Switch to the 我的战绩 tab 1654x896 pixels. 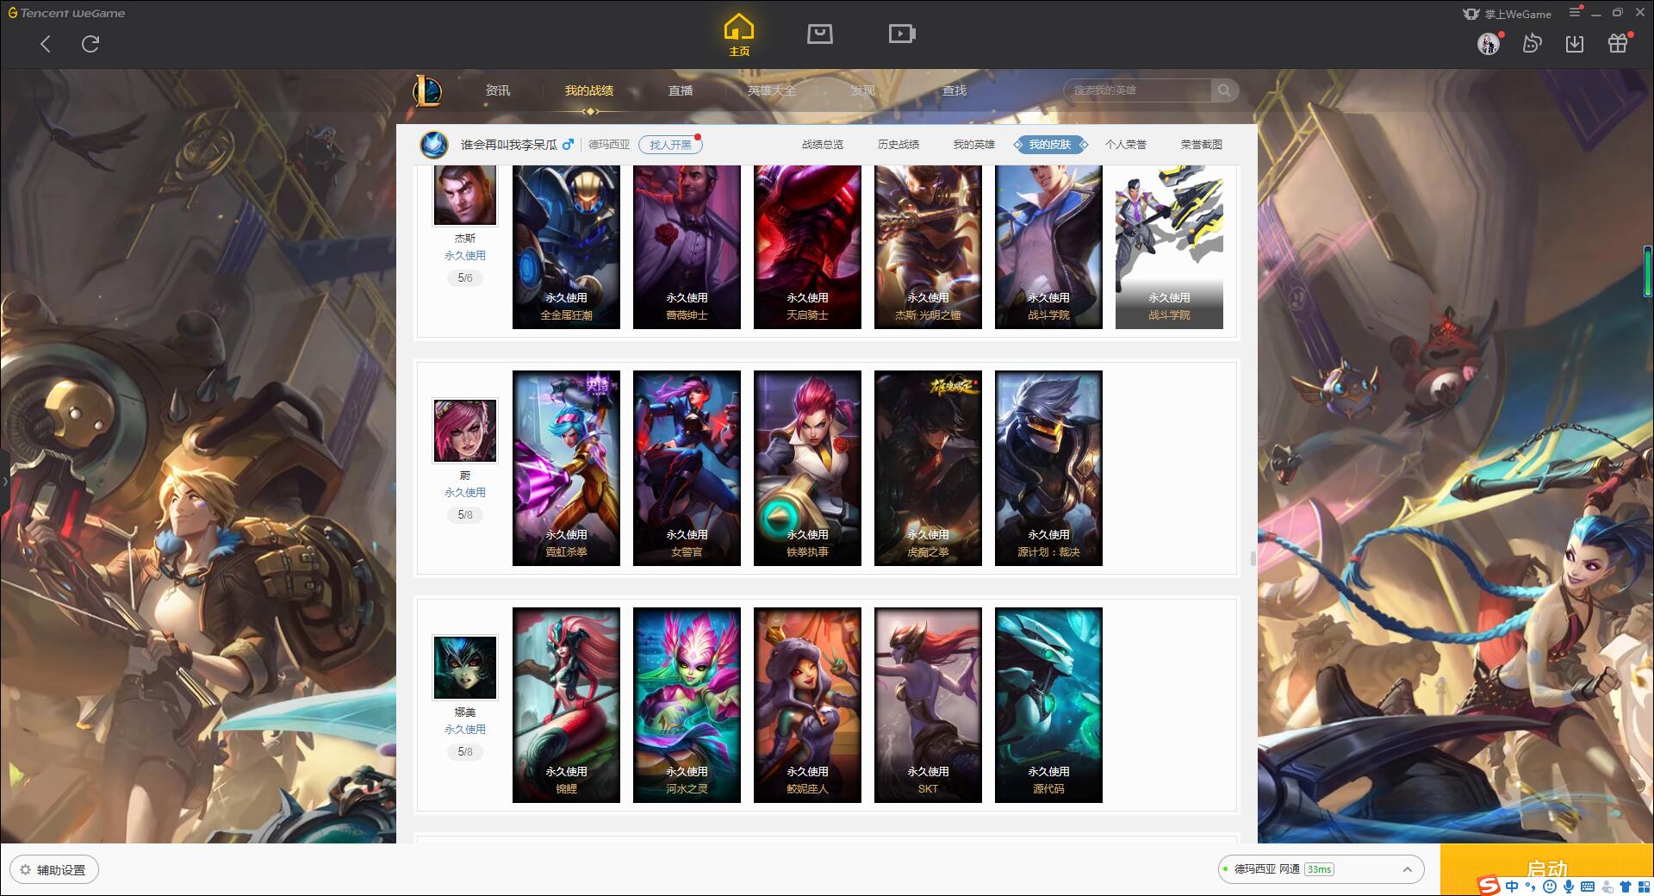point(589,90)
